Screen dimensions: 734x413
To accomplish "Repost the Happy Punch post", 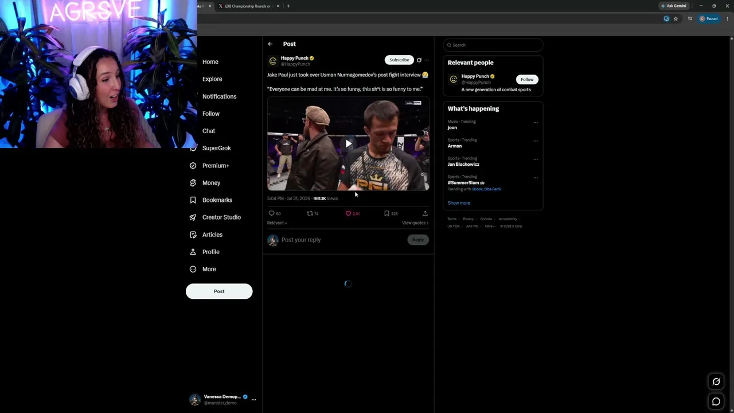I will point(310,213).
